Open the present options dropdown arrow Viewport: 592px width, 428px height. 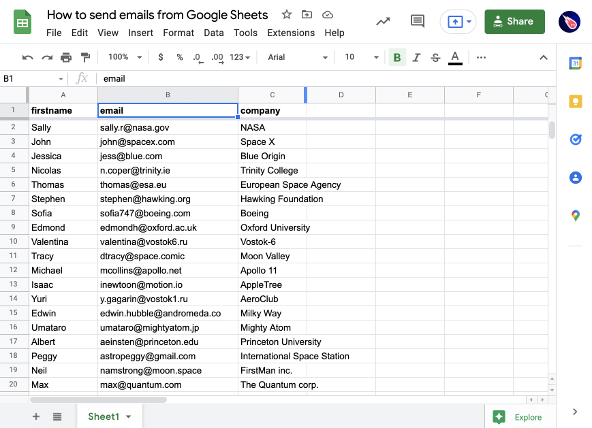(x=469, y=22)
